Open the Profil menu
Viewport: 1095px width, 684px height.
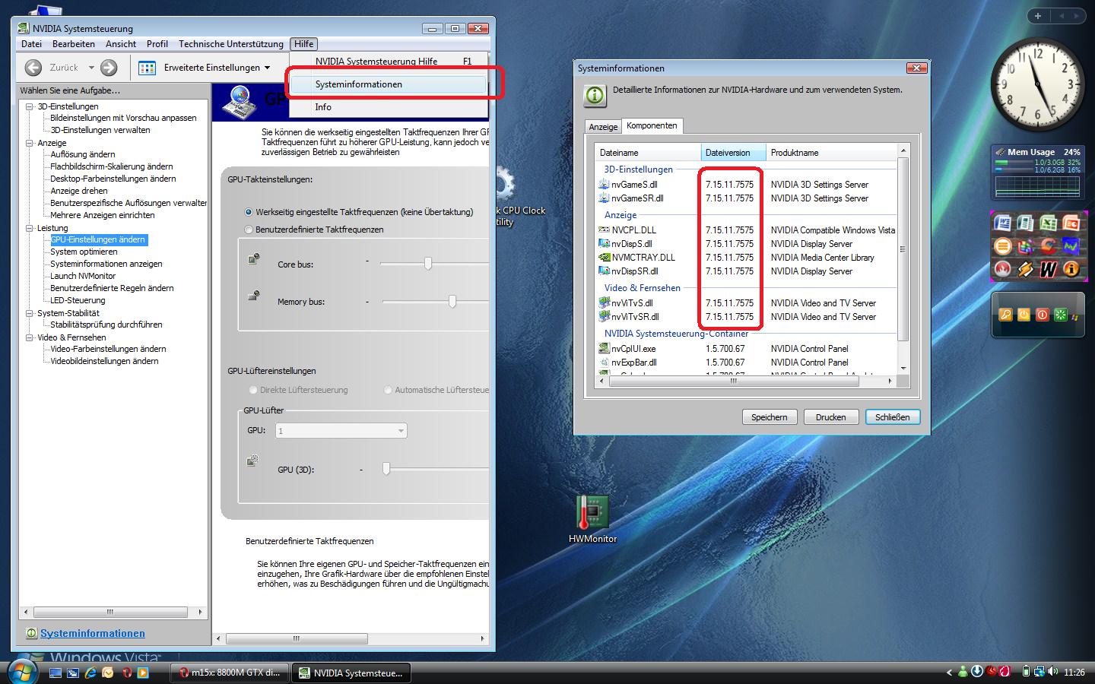click(x=157, y=44)
